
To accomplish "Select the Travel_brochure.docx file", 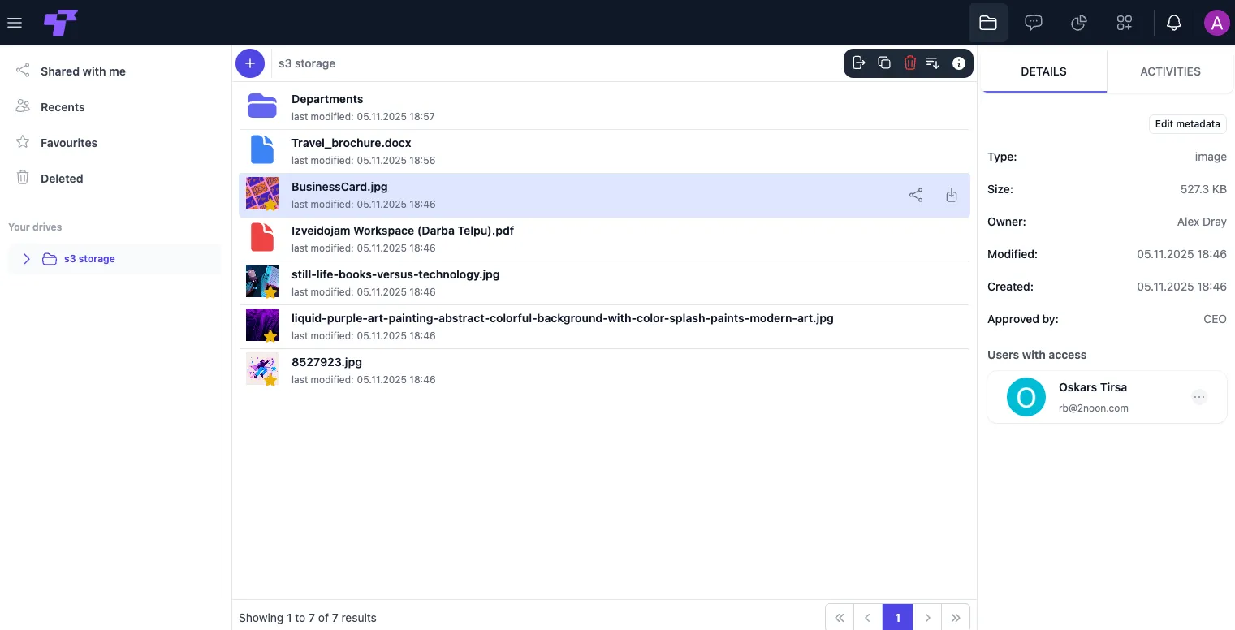I will coord(604,151).
